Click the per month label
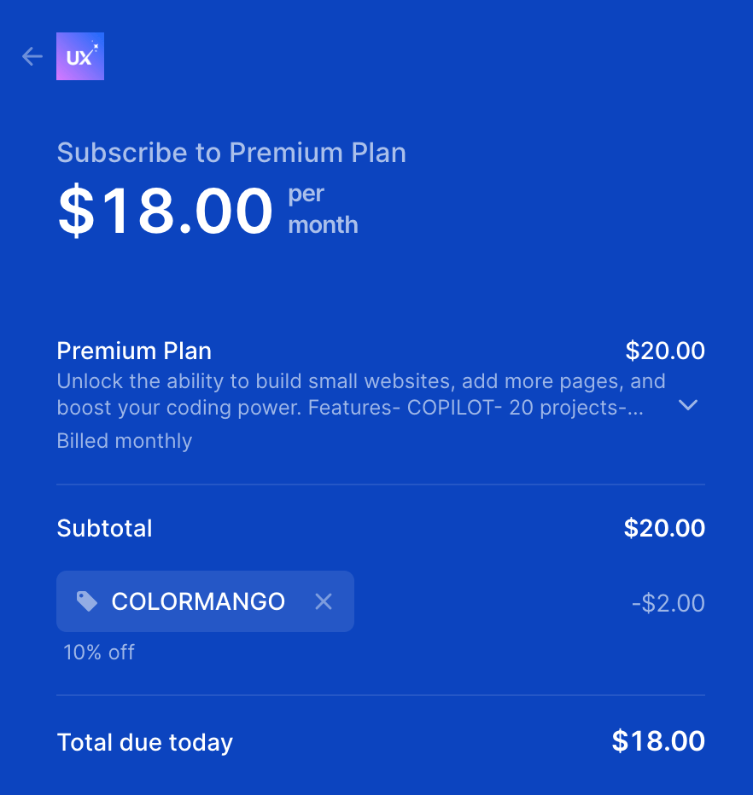 tap(323, 209)
